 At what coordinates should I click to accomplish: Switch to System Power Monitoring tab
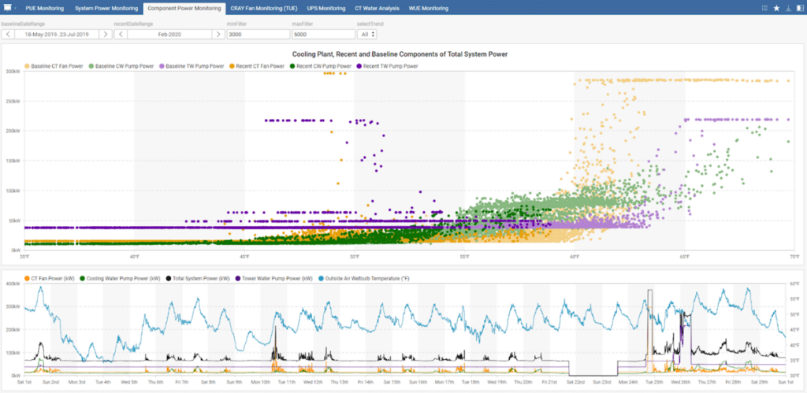point(106,8)
